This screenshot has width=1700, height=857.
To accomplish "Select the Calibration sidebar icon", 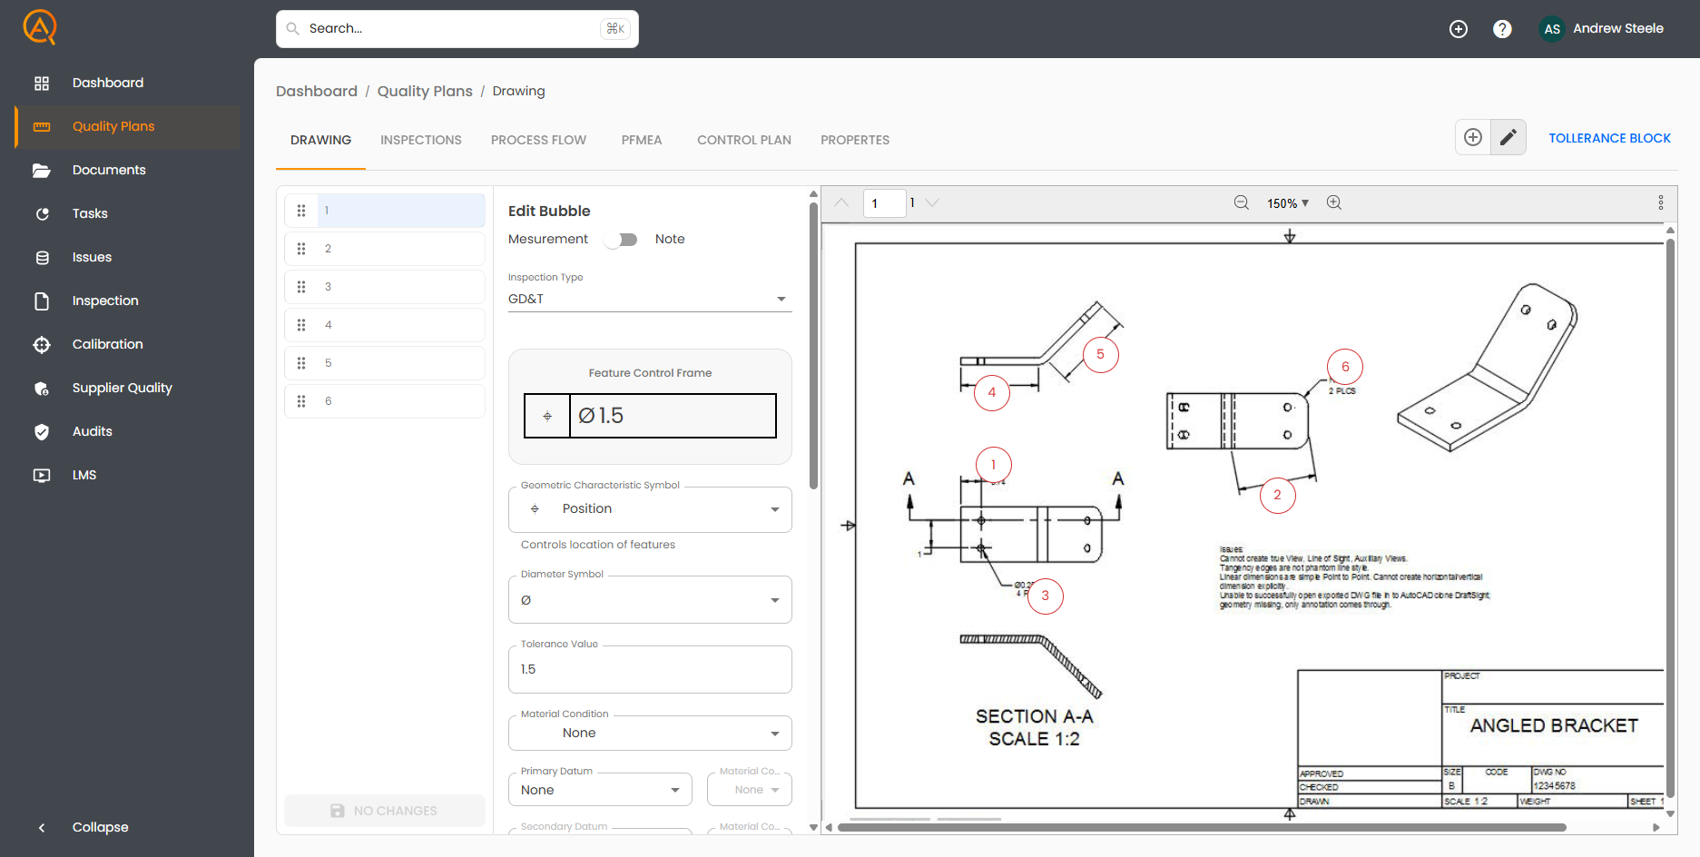I will 42,344.
